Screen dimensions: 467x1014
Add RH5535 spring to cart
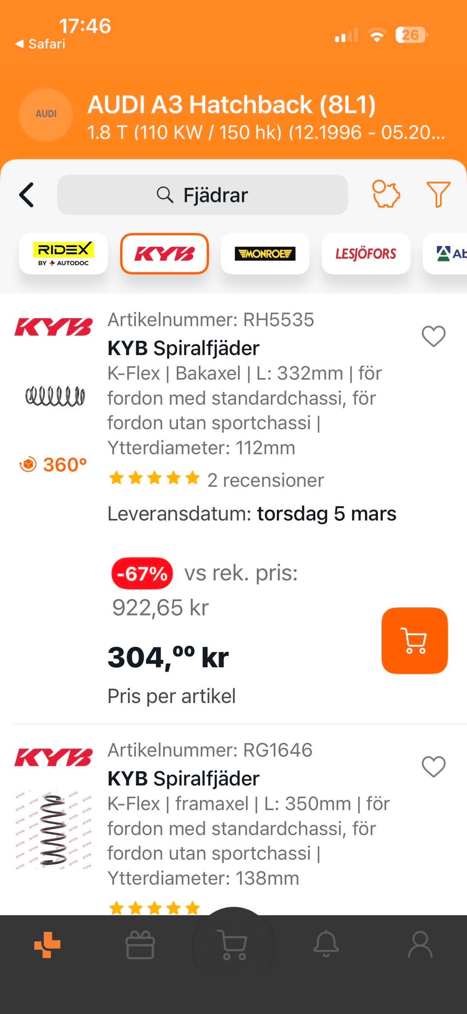point(414,640)
